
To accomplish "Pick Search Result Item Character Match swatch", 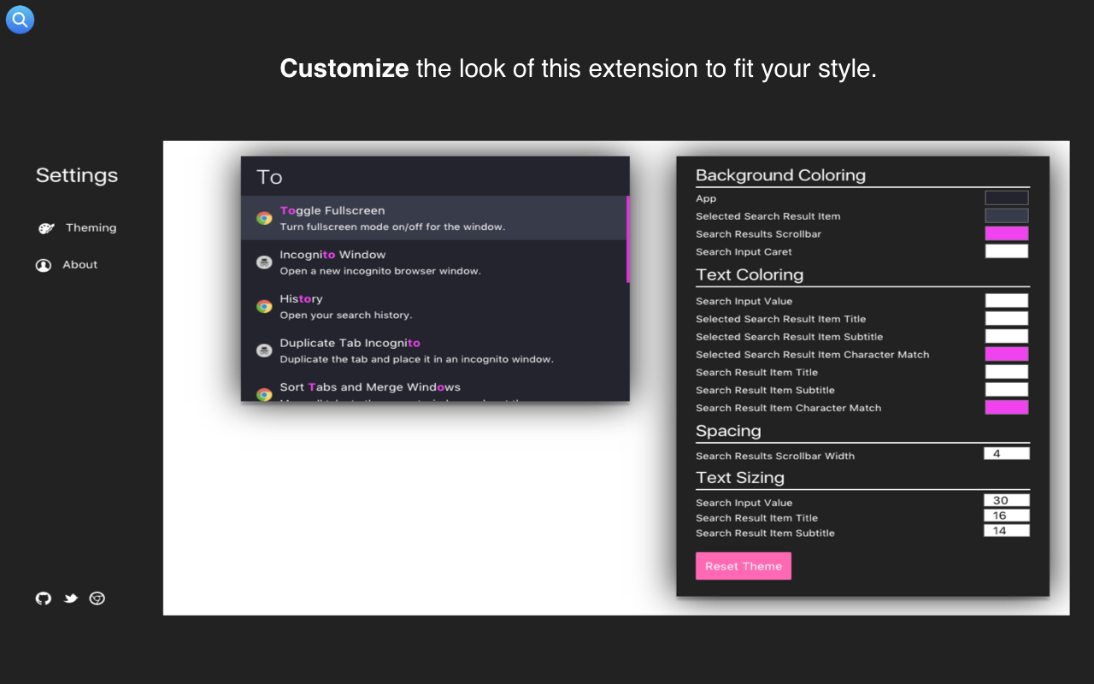I will (1007, 408).
